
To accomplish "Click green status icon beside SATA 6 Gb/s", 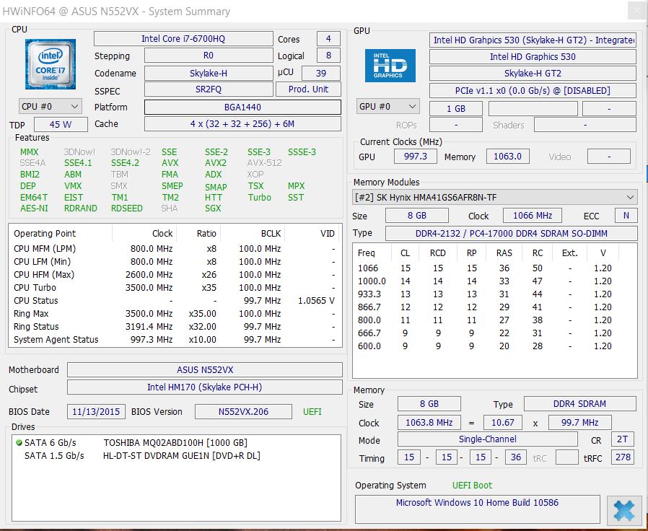I will (19, 442).
